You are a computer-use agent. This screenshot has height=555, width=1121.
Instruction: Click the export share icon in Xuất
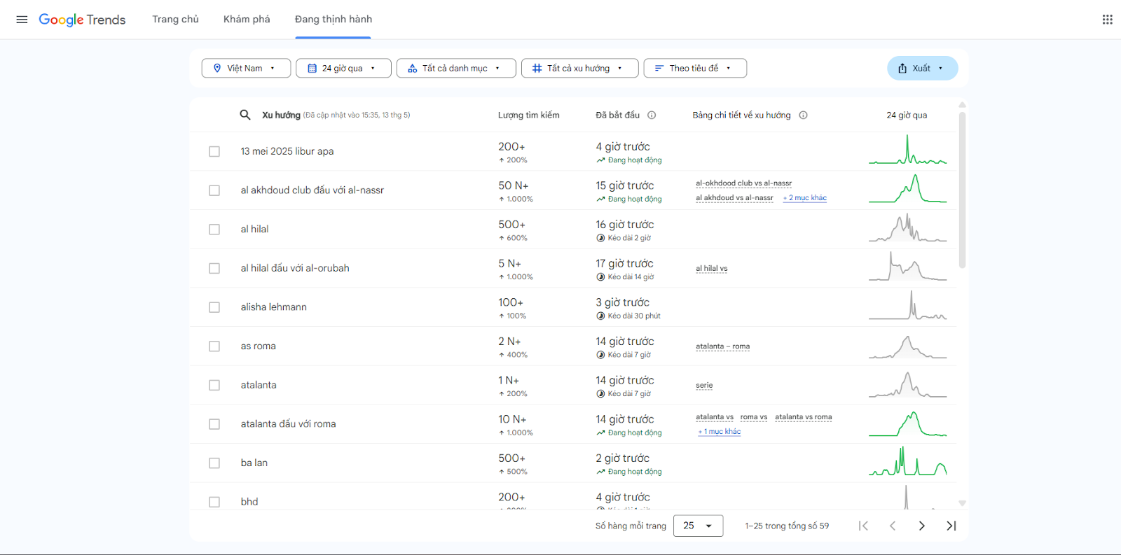[x=902, y=68]
